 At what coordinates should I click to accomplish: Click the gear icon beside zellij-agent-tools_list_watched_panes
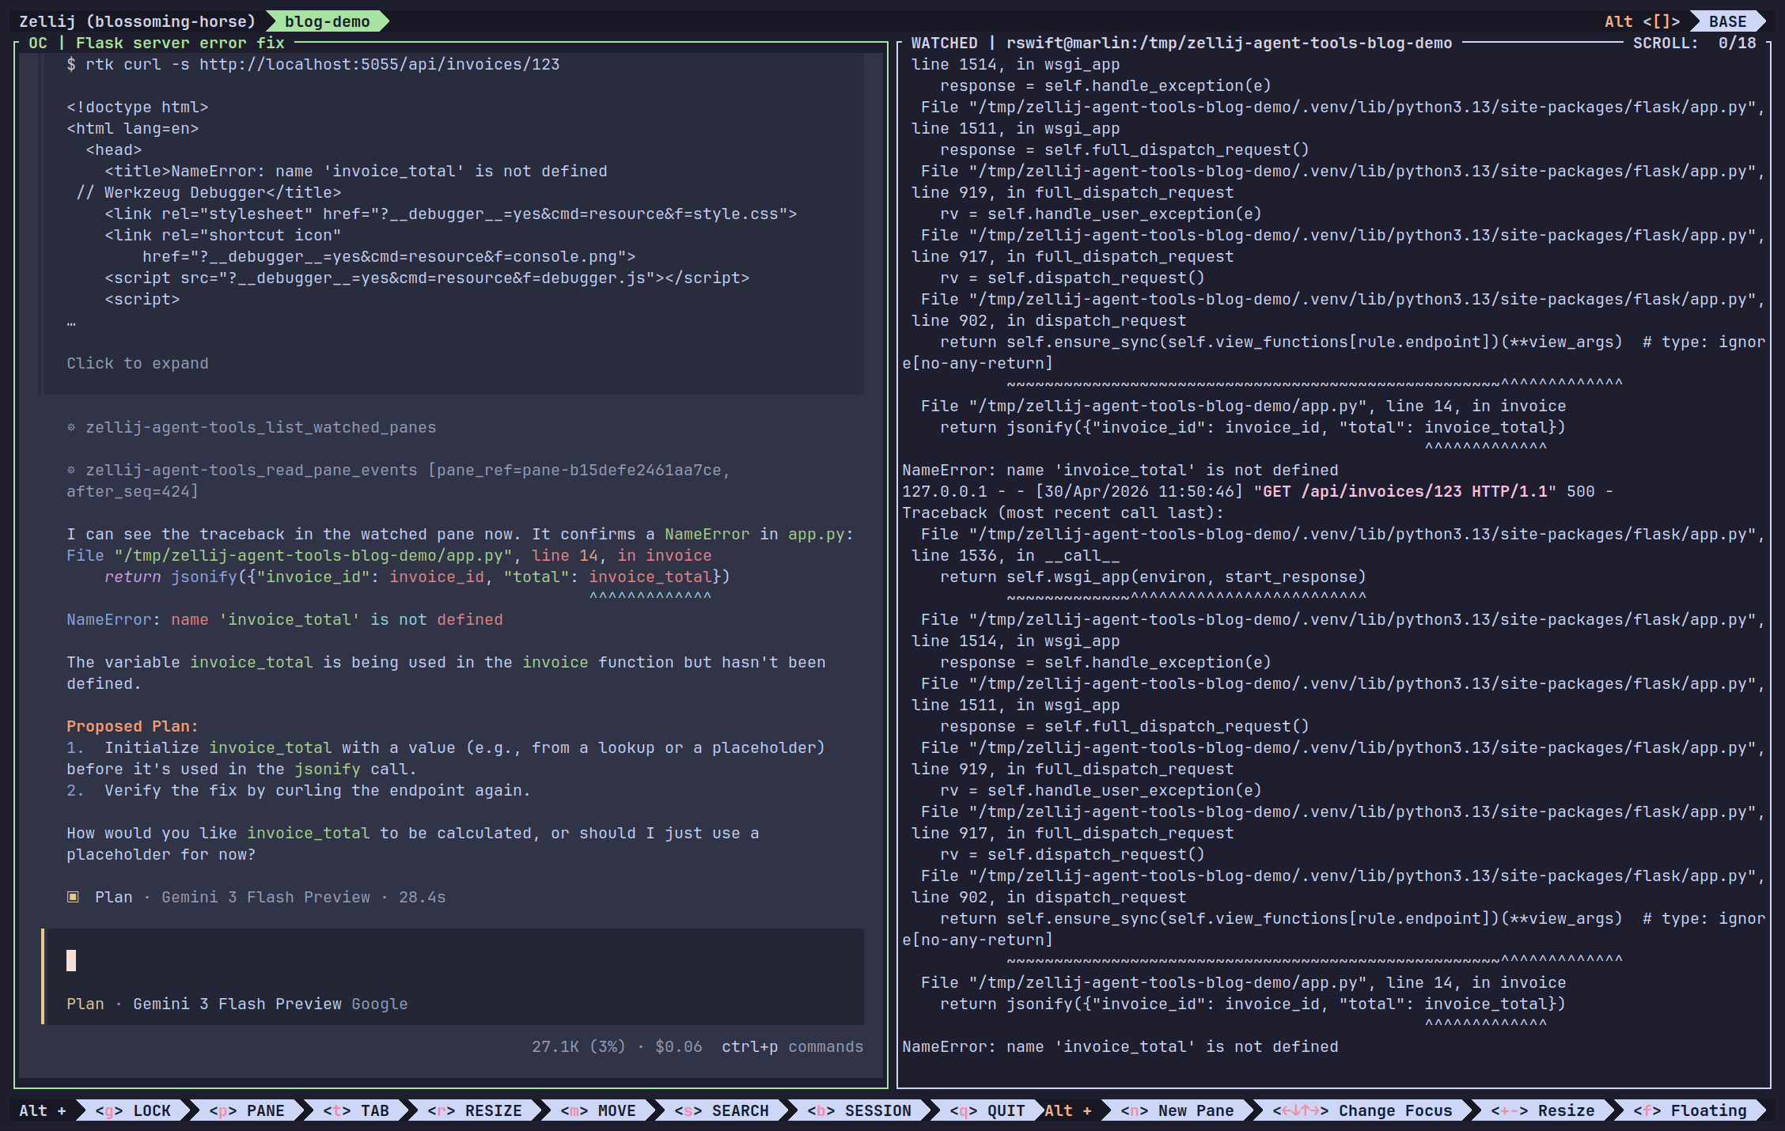coord(71,427)
